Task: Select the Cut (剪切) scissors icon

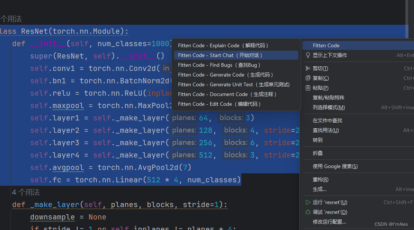Action: (308, 68)
